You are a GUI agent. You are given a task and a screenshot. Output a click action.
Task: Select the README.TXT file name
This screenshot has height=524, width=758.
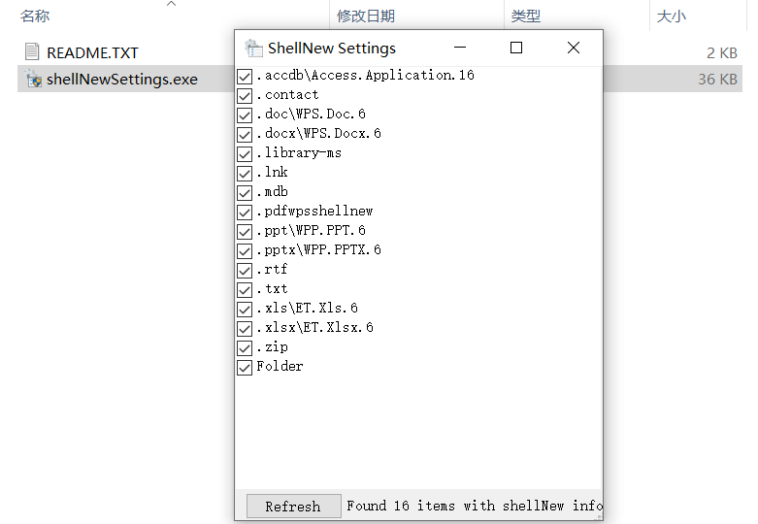tap(92, 52)
